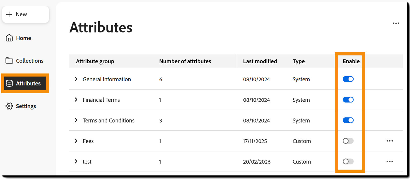
Task: Enable the Fees attribute group
Action: tap(348, 141)
